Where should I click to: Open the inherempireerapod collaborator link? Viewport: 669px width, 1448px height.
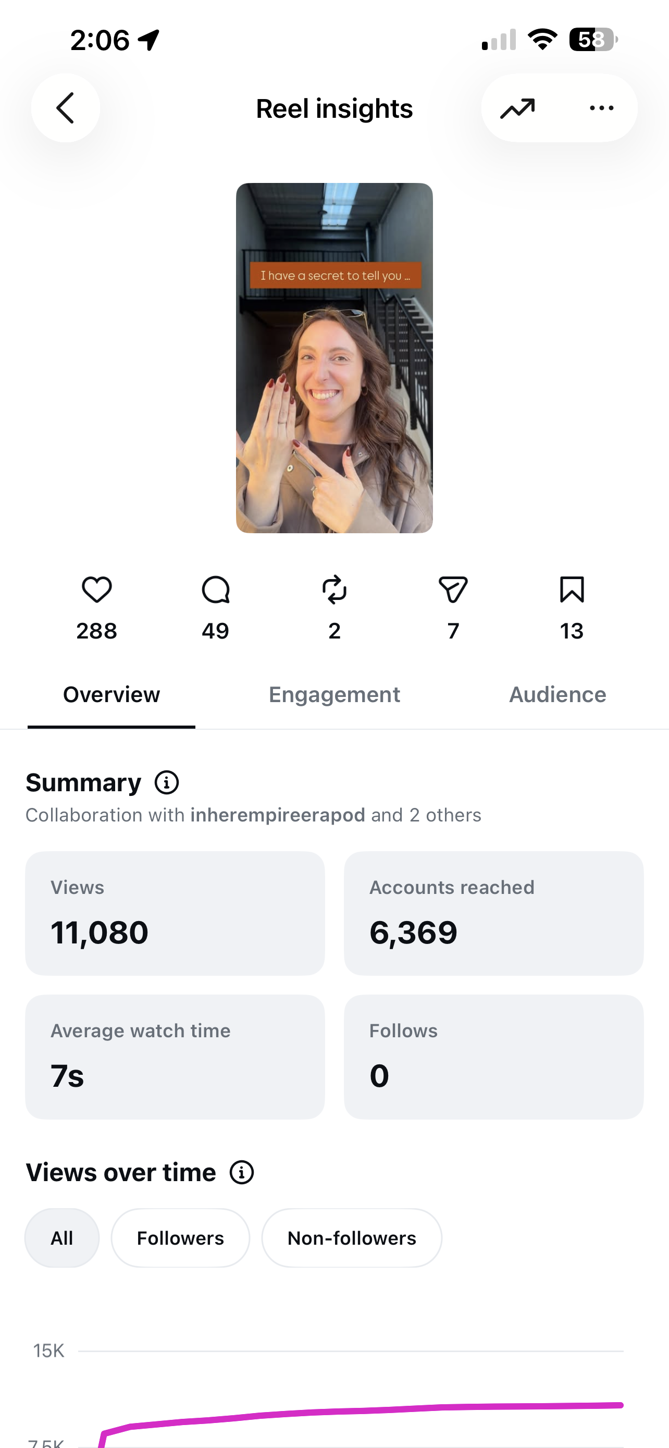[x=278, y=815]
